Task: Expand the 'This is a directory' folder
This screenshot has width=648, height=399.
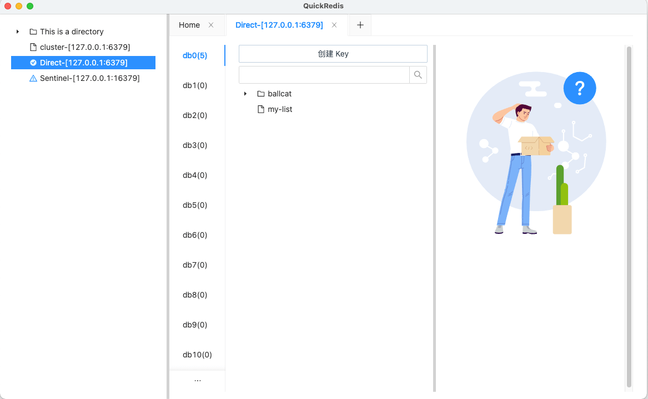Action: click(x=18, y=32)
